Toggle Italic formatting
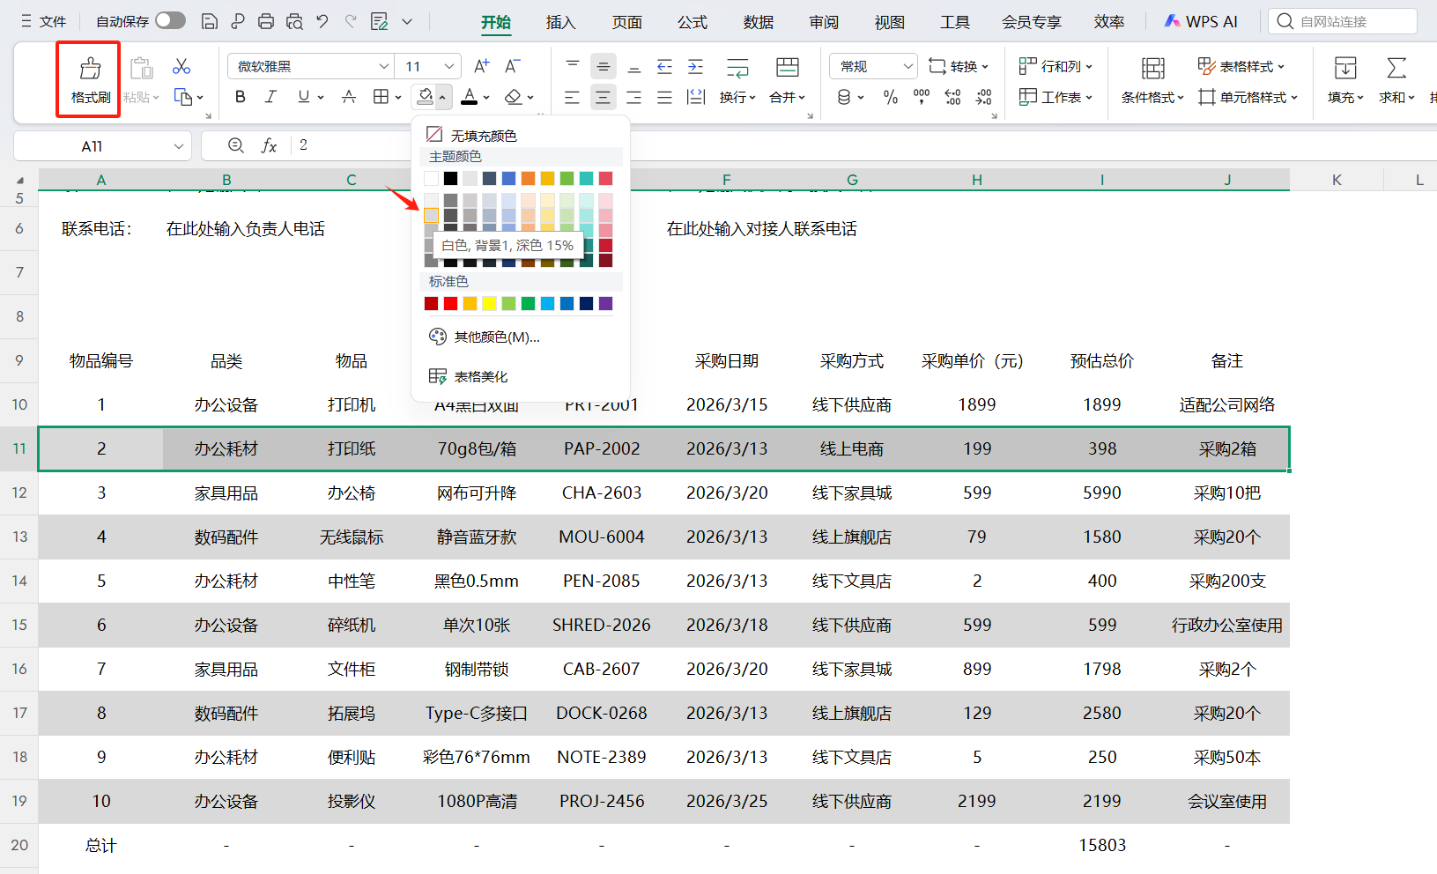Image resolution: width=1437 pixels, height=874 pixels. point(270,97)
